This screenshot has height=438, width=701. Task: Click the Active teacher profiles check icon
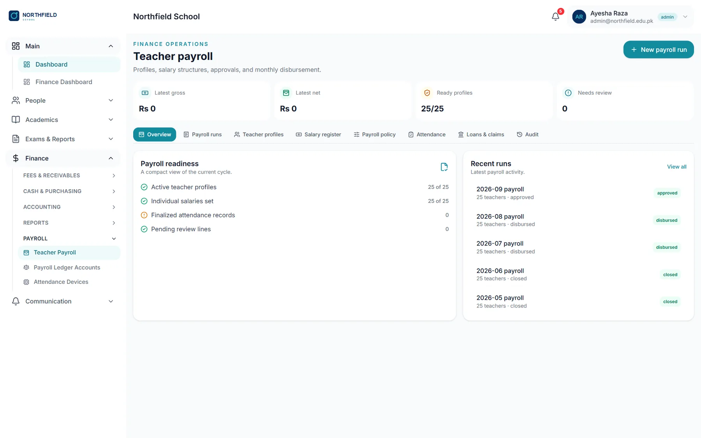tap(144, 187)
